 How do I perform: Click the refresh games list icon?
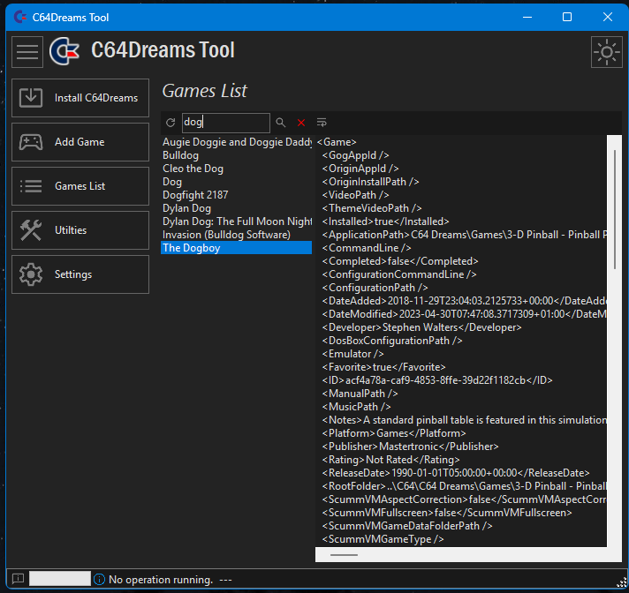[171, 122]
